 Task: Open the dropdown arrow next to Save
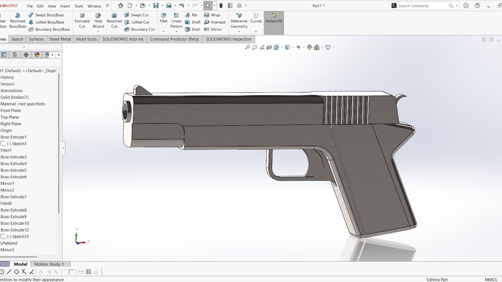pyautogui.click(x=162, y=5)
